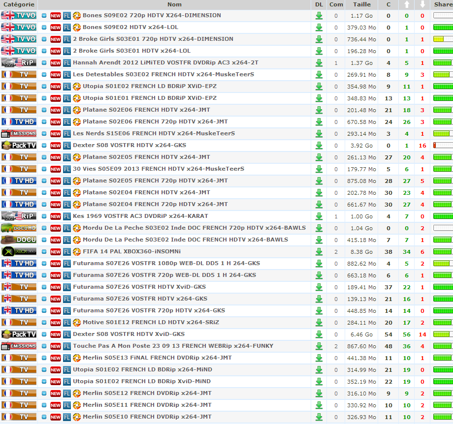
Task: Sort by Taille column header
Action: [x=362, y=4]
